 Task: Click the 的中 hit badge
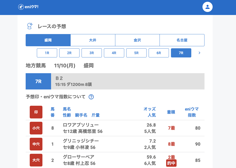point(171,163)
